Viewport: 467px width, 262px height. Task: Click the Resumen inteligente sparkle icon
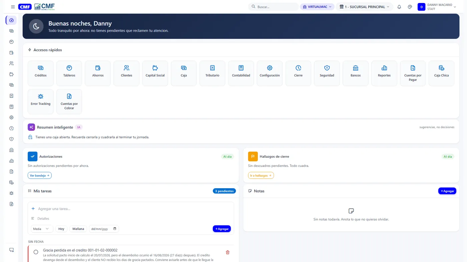click(31, 127)
